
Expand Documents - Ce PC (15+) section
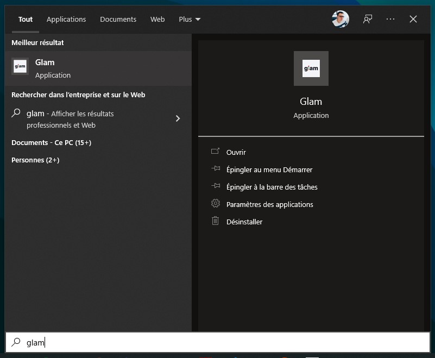51,142
